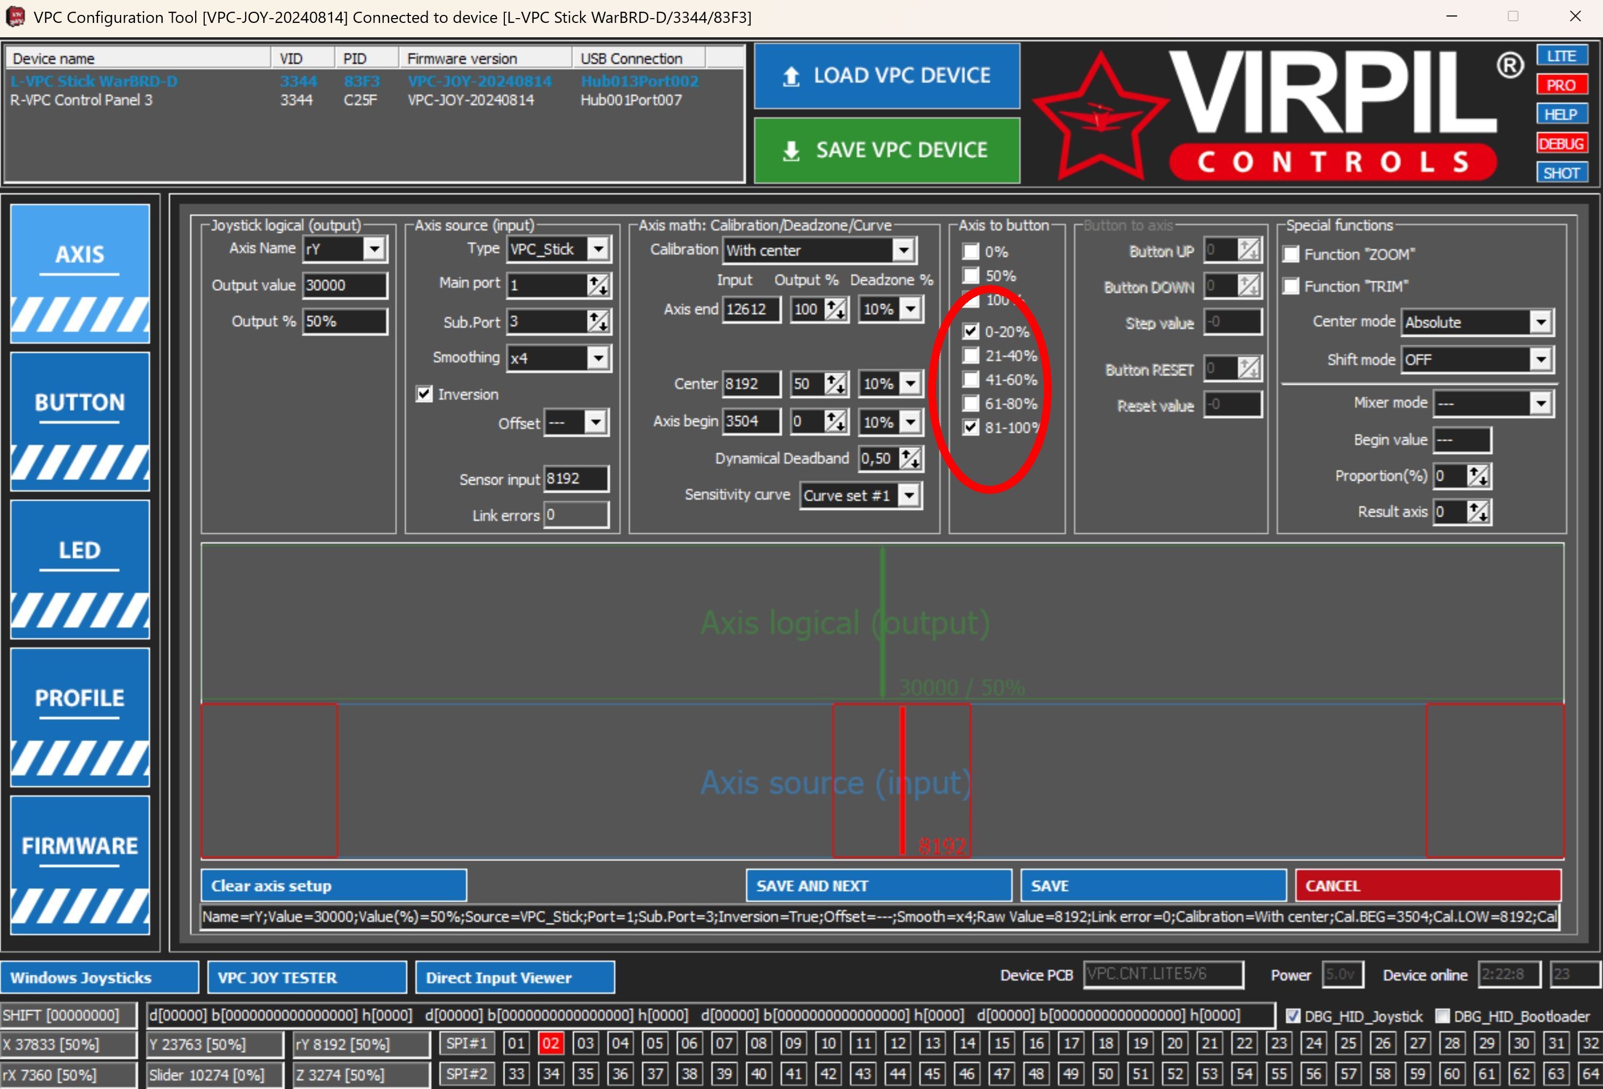Image resolution: width=1603 pixels, height=1089 pixels.
Task: Open the PROFILE section
Action: pos(80,717)
